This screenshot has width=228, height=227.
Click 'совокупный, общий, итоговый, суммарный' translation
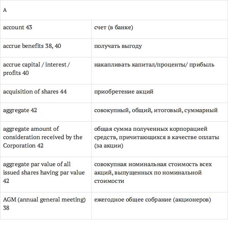pyautogui.click(x=156, y=110)
